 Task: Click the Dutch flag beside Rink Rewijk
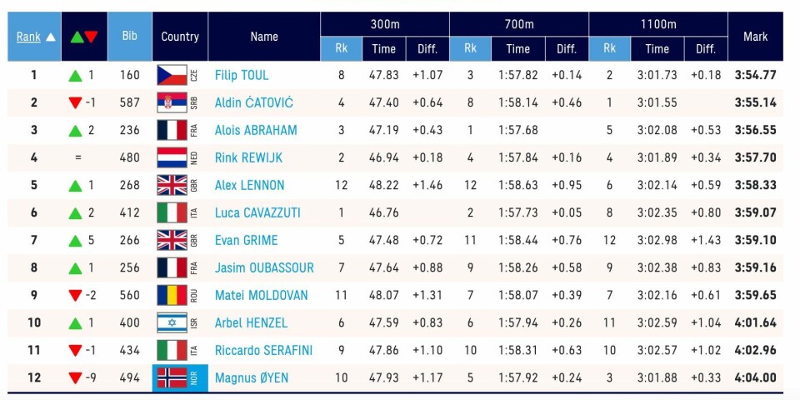[x=172, y=157]
